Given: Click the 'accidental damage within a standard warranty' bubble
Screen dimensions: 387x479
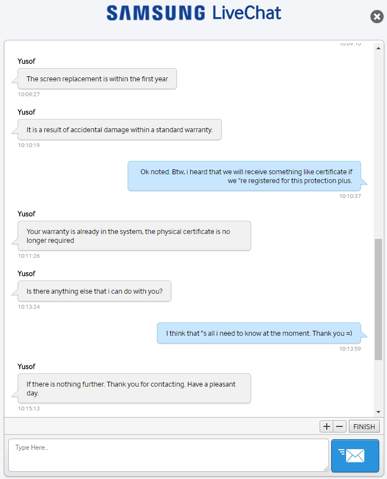Looking at the screenshot, I should point(119,130).
